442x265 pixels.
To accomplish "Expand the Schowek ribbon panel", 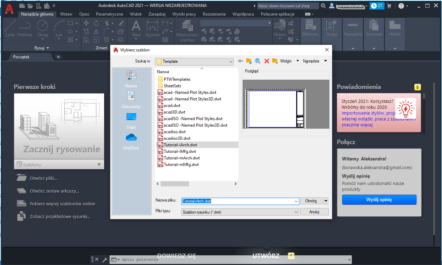I will tap(374, 48).
